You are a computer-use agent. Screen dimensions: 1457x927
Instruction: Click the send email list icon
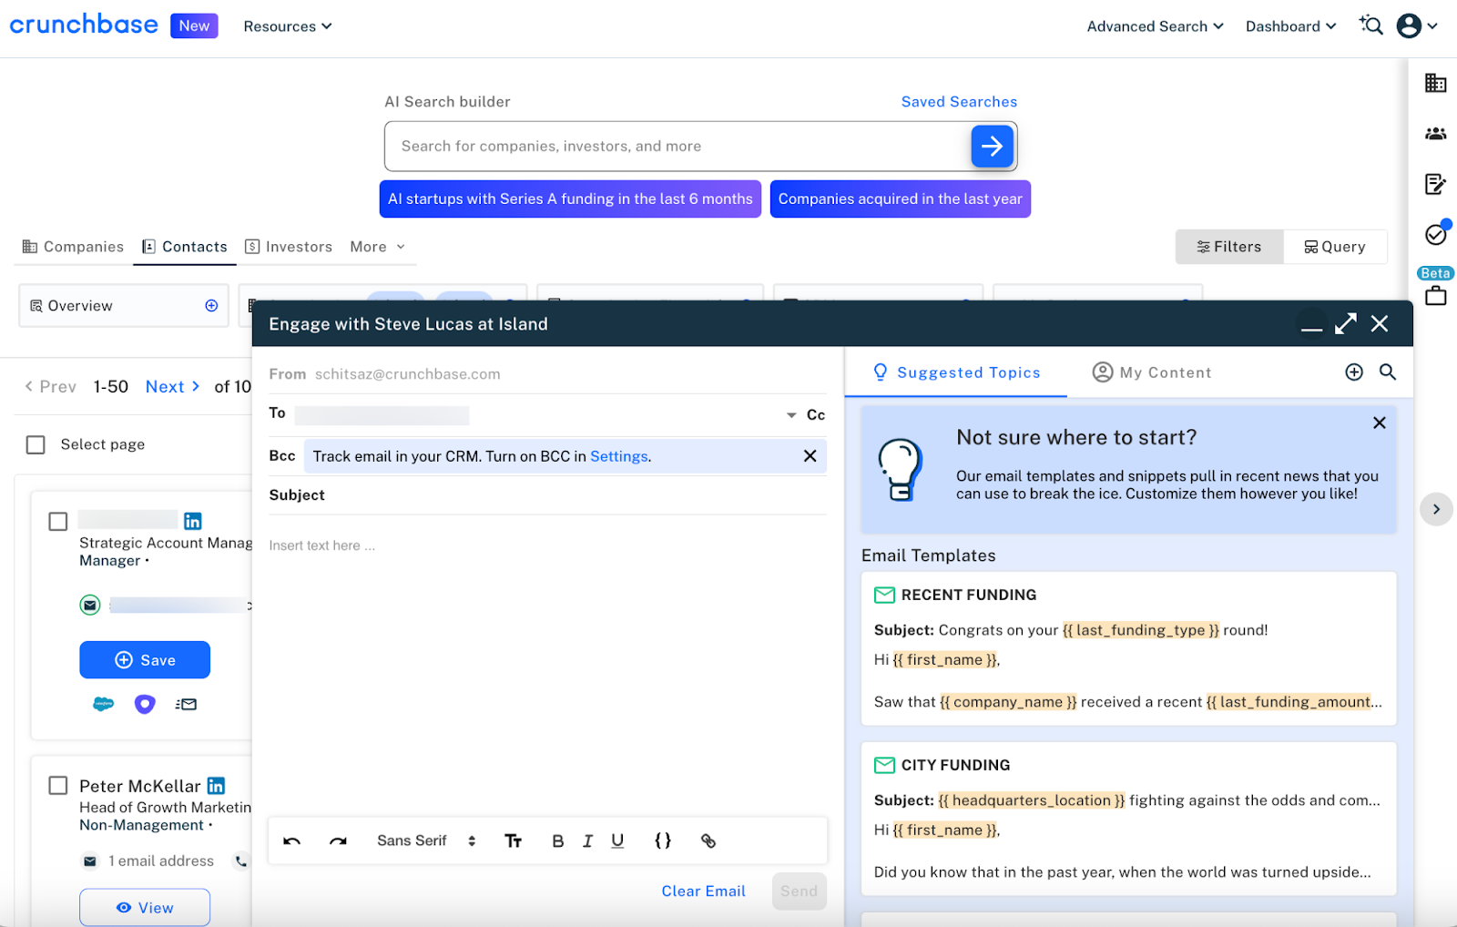(186, 704)
